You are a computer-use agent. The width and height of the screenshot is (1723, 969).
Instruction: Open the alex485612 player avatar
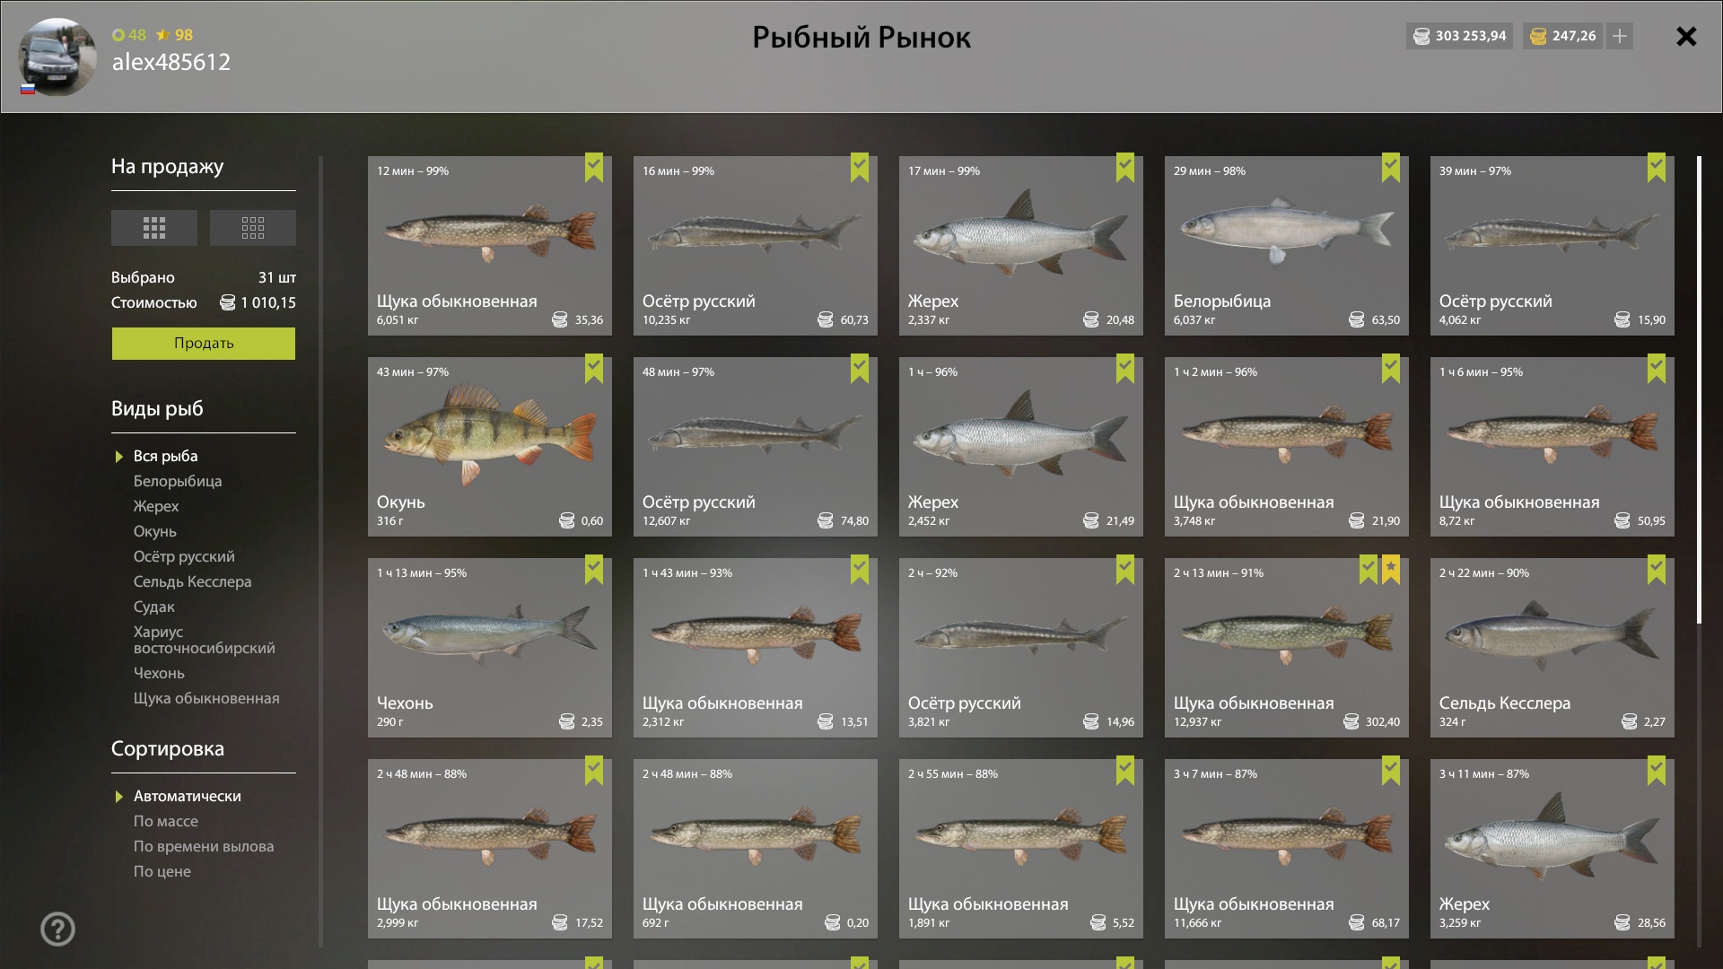click(57, 57)
